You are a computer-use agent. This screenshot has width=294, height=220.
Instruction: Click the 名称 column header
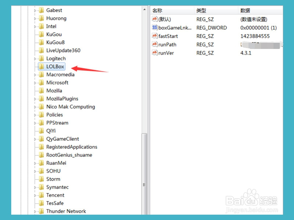coord(157,10)
